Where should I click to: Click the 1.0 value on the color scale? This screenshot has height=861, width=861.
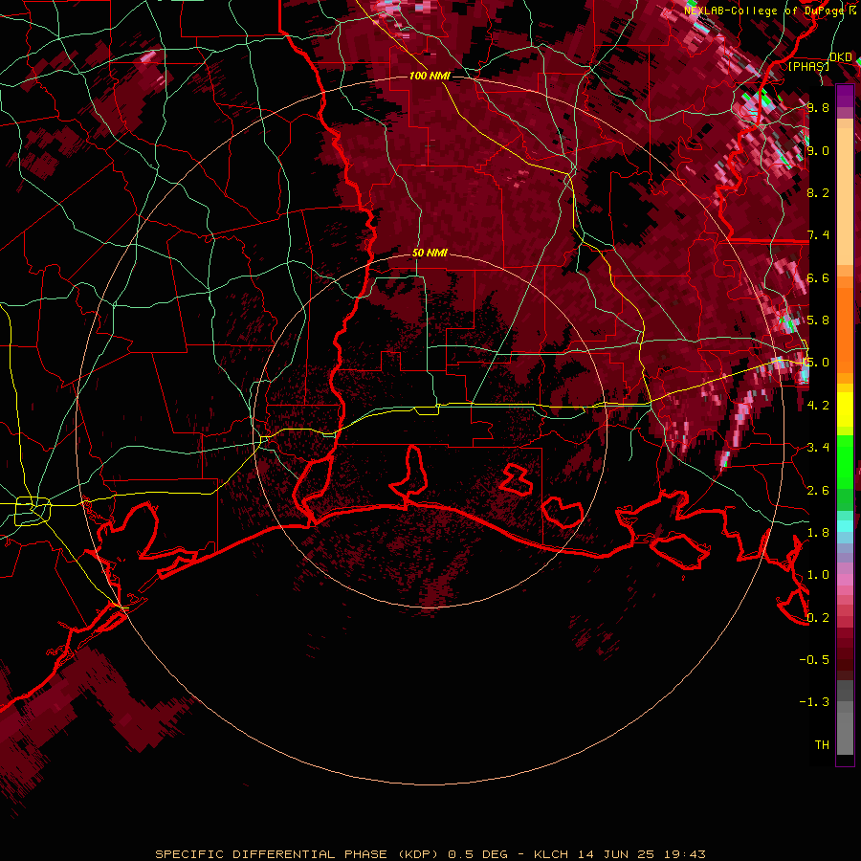pyautogui.click(x=818, y=575)
